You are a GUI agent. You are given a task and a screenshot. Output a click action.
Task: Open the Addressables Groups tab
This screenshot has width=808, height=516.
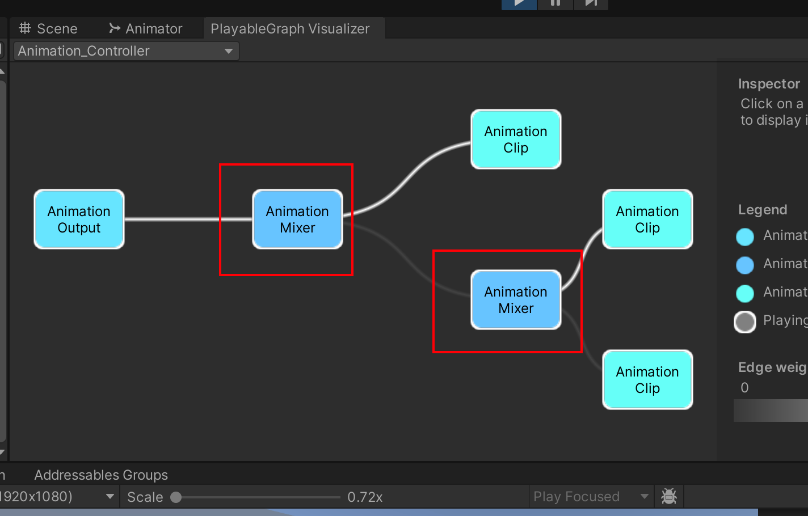click(x=101, y=475)
